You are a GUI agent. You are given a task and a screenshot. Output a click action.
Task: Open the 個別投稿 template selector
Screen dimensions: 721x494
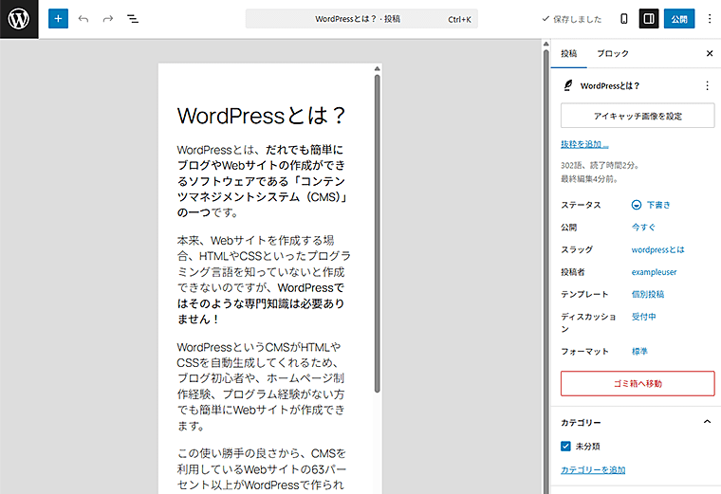pos(647,294)
